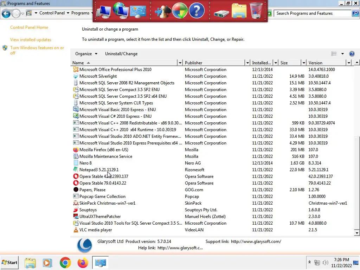Viewport: 360px width, 270px height.
Task: Sort by Name column header
Action: [124, 63]
